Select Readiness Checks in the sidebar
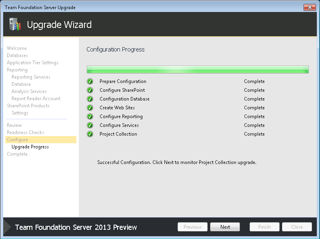320x239 pixels. tap(25, 132)
